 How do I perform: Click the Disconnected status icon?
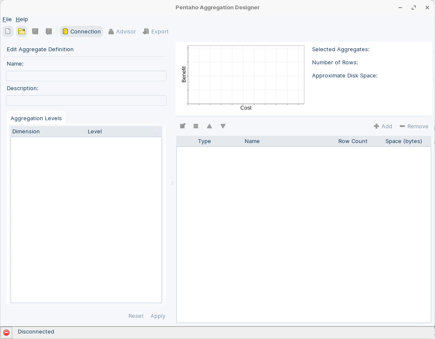point(7,332)
